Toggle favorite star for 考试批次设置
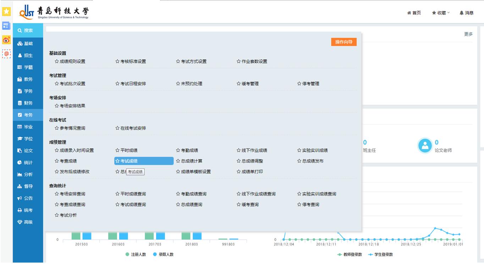 (x=56, y=84)
